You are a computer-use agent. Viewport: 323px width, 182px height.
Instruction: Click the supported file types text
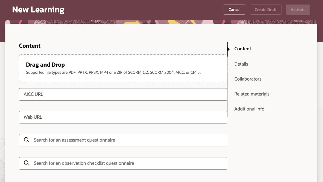click(113, 72)
